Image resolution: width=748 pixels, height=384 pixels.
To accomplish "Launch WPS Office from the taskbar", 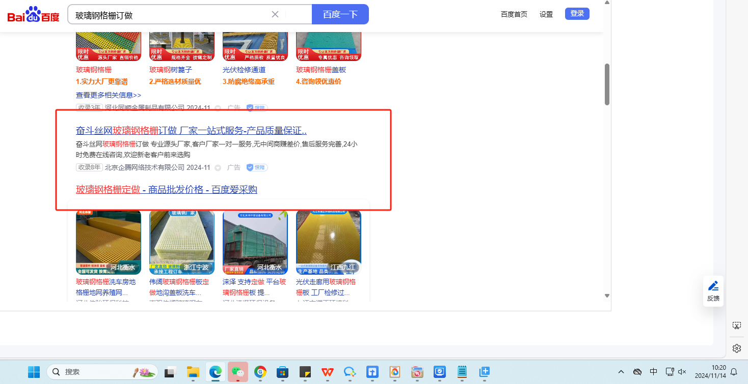I will 327,372.
